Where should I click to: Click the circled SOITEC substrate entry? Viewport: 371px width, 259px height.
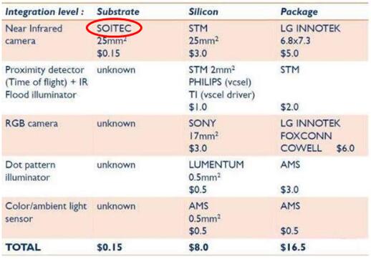point(114,29)
